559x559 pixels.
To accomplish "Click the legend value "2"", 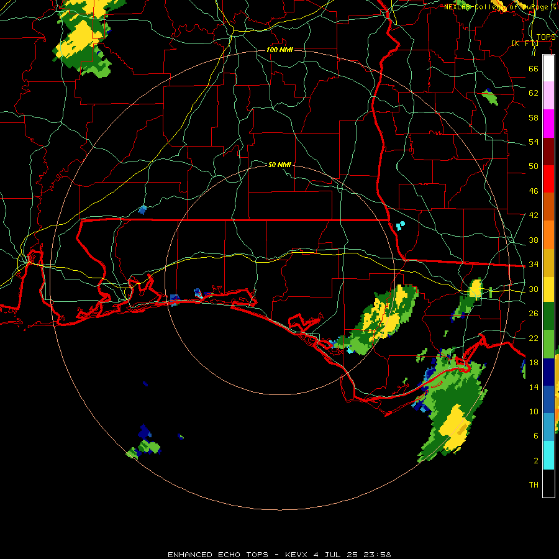I will (535, 461).
